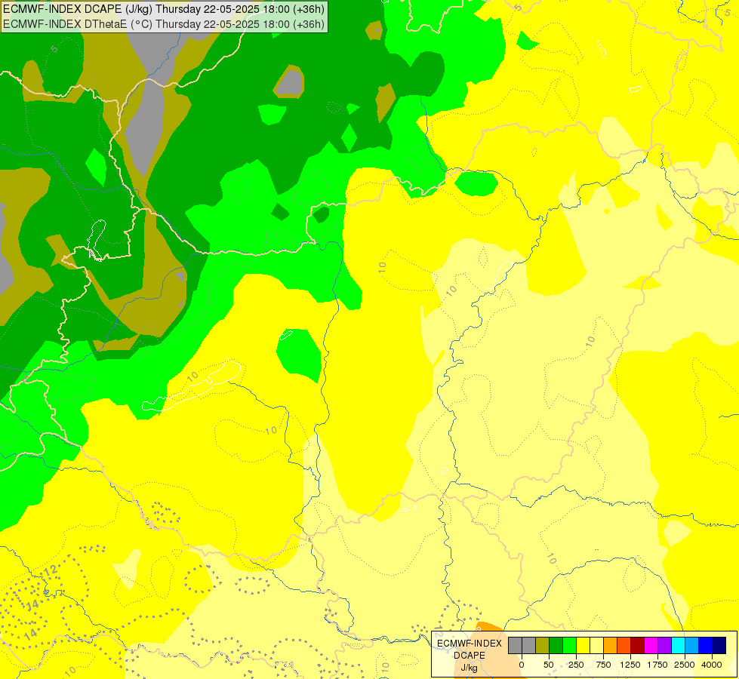The width and height of the screenshot is (739, 679).
Task: Click the 50 value on the legend scale
Action: 549,665
